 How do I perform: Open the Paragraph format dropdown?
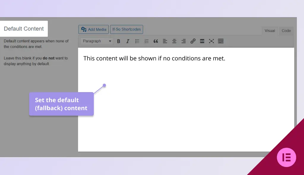click(96, 41)
